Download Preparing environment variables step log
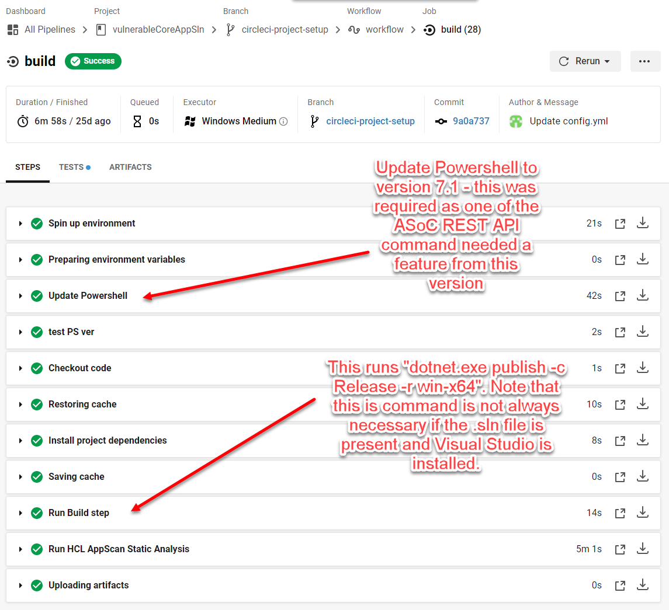The image size is (669, 610). point(643,259)
